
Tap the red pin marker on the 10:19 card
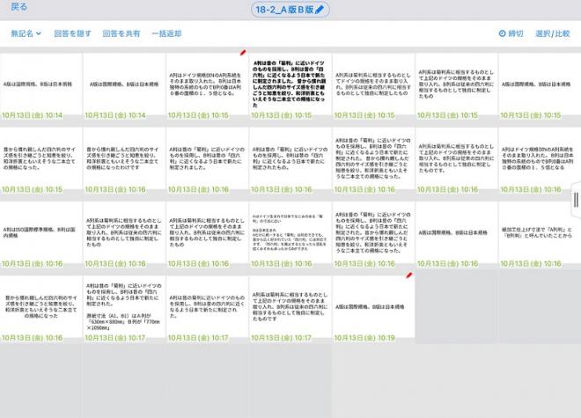408,275
